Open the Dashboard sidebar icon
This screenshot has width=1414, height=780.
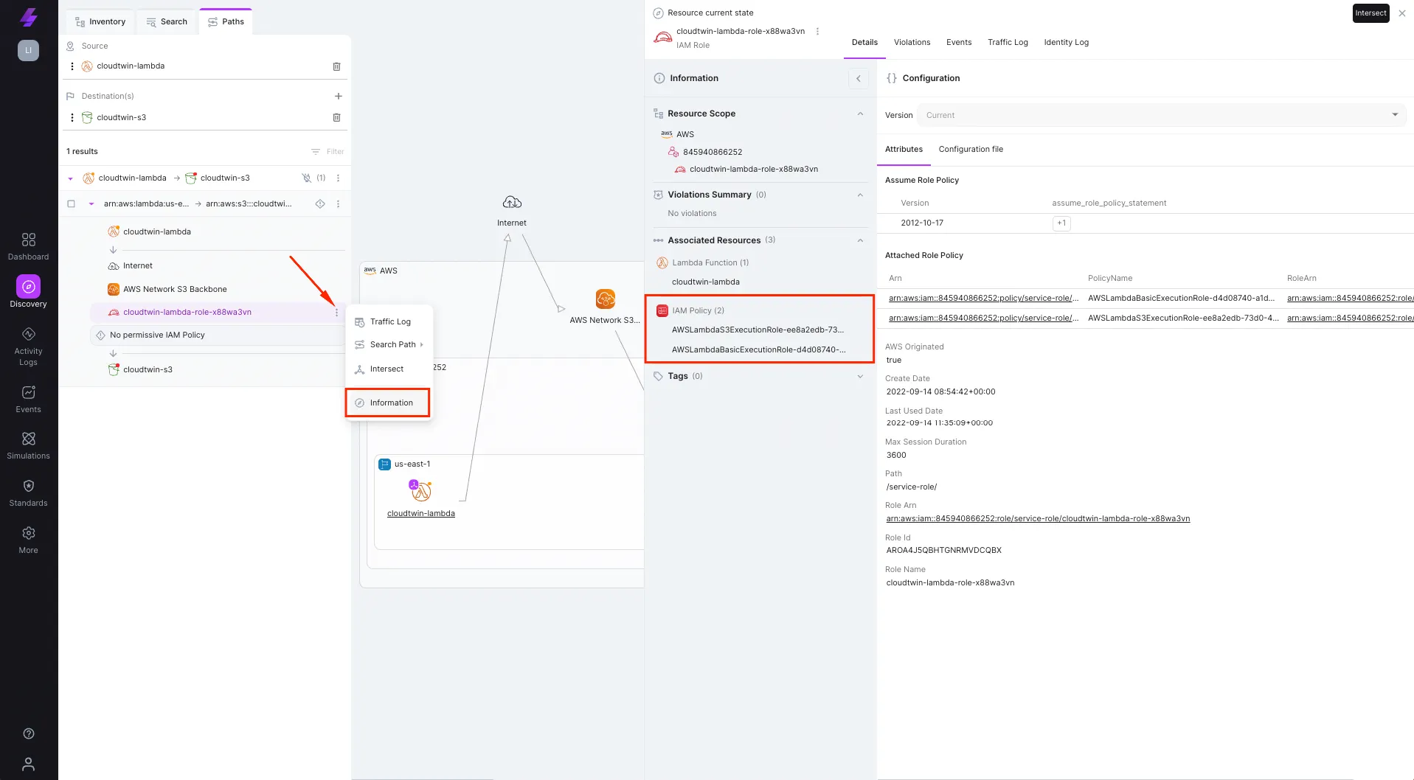pos(28,246)
